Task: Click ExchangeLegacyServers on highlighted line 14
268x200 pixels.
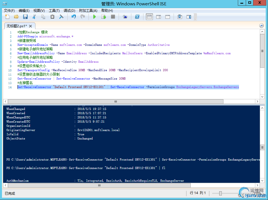Action: (194, 87)
